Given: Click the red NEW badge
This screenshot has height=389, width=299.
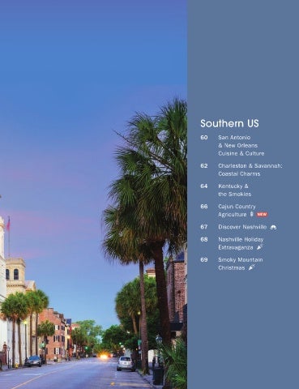Looking at the screenshot, I should tap(262, 215).
